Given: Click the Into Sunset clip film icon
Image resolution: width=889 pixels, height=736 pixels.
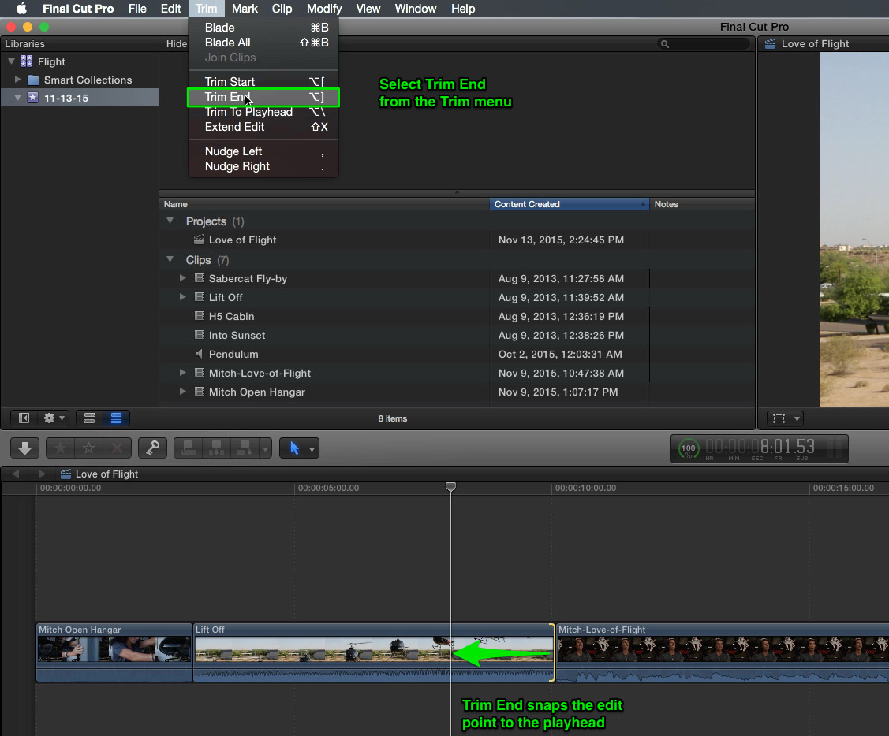Looking at the screenshot, I should [x=199, y=335].
